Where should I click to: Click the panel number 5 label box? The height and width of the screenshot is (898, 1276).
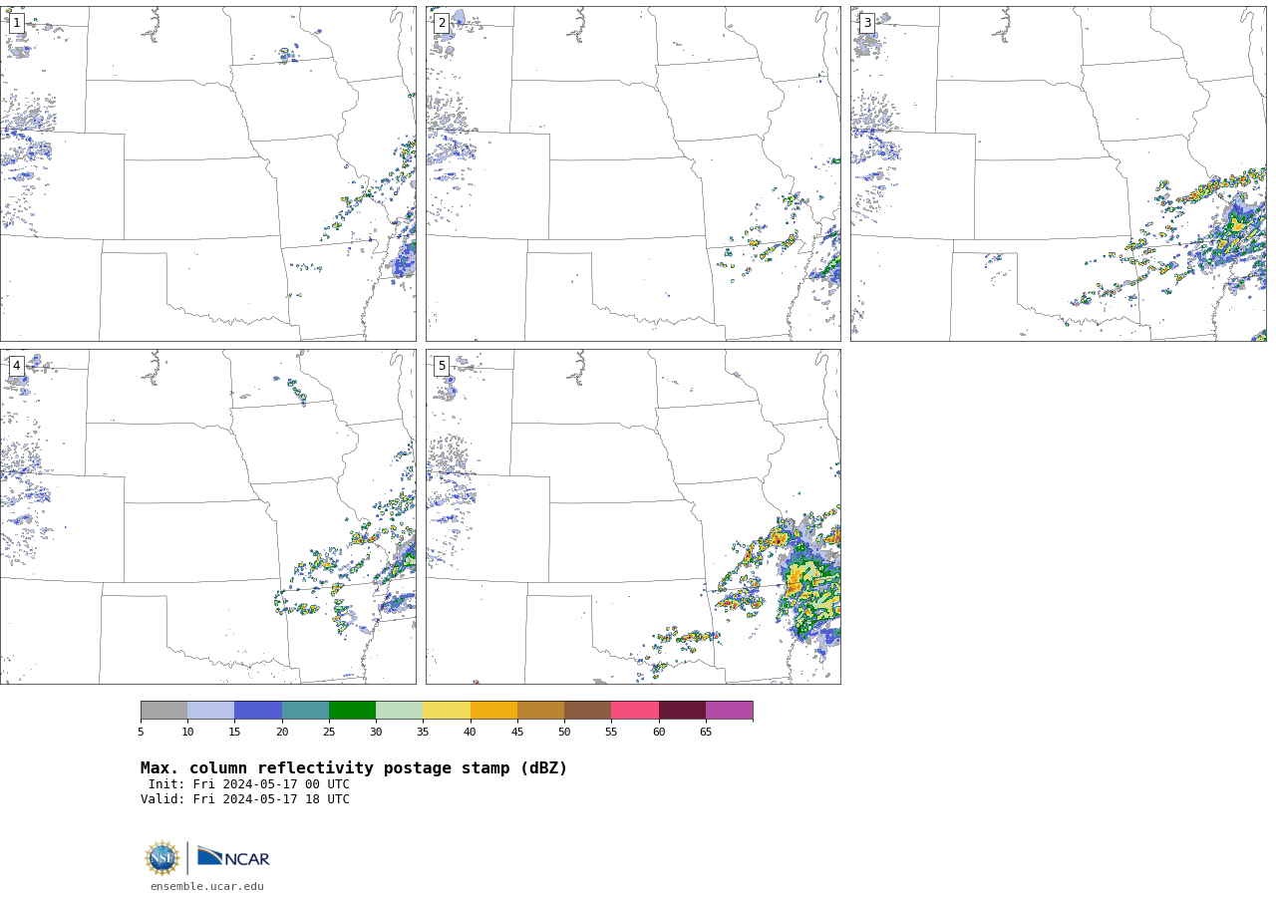point(442,366)
